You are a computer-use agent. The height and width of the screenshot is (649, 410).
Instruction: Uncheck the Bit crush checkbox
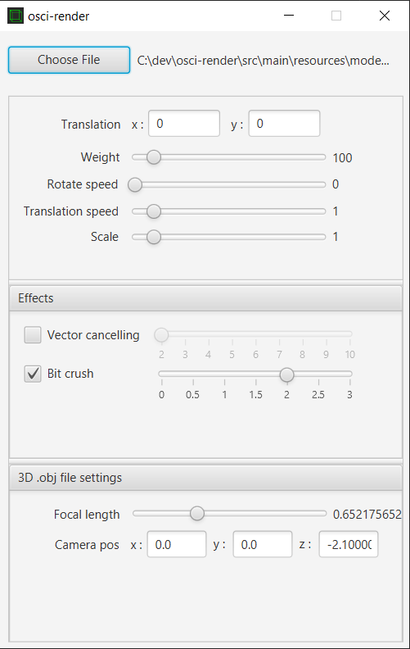[33, 374]
